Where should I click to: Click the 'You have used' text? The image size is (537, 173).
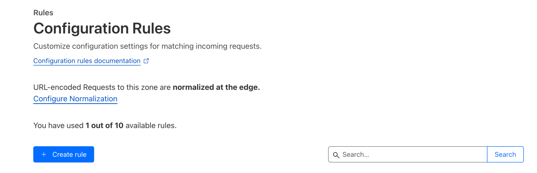point(58,125)
